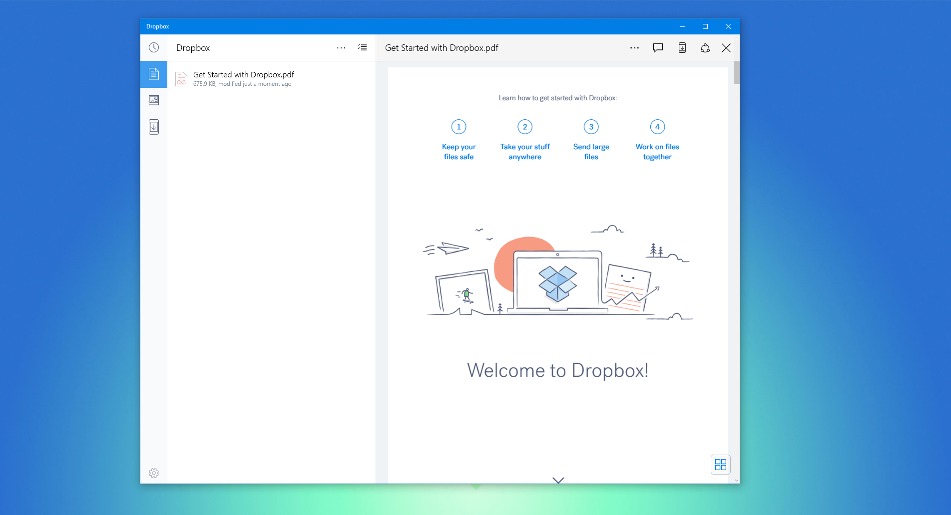Click the 'Keep your files safe' link

coord(459,152)
